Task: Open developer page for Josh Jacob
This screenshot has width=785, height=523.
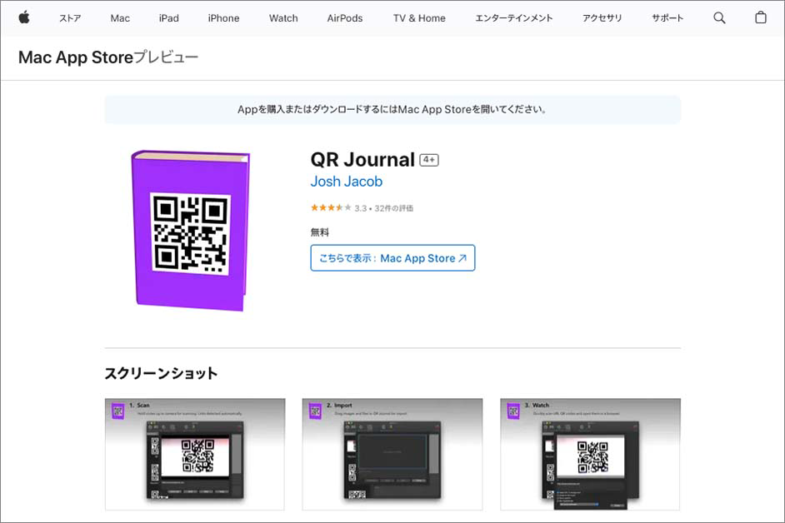Action: click(x=346, y=181)
